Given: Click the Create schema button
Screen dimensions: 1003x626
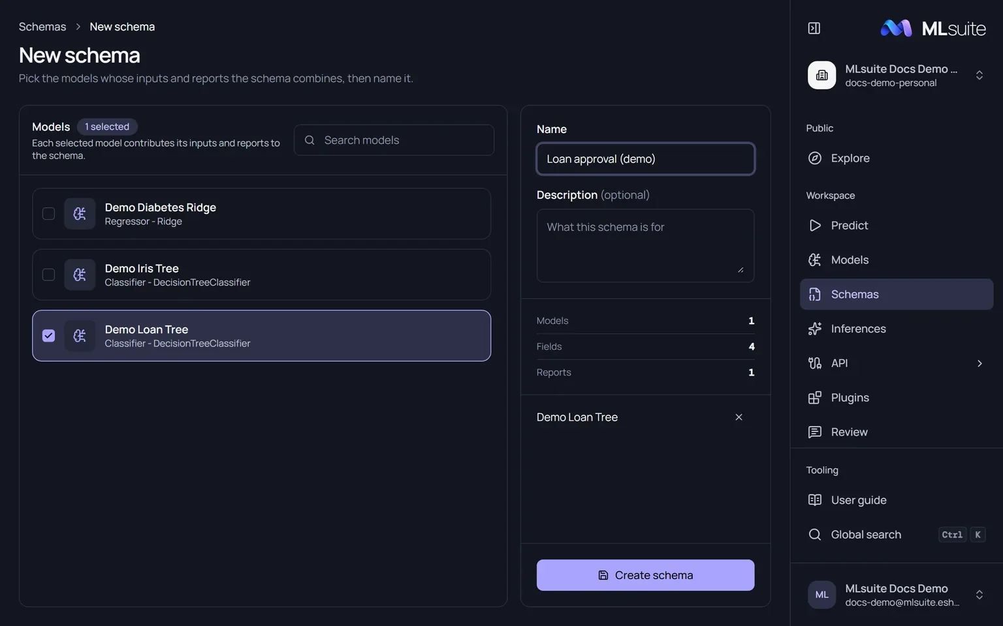Looking at the screenshot, I should click(645, 575).
